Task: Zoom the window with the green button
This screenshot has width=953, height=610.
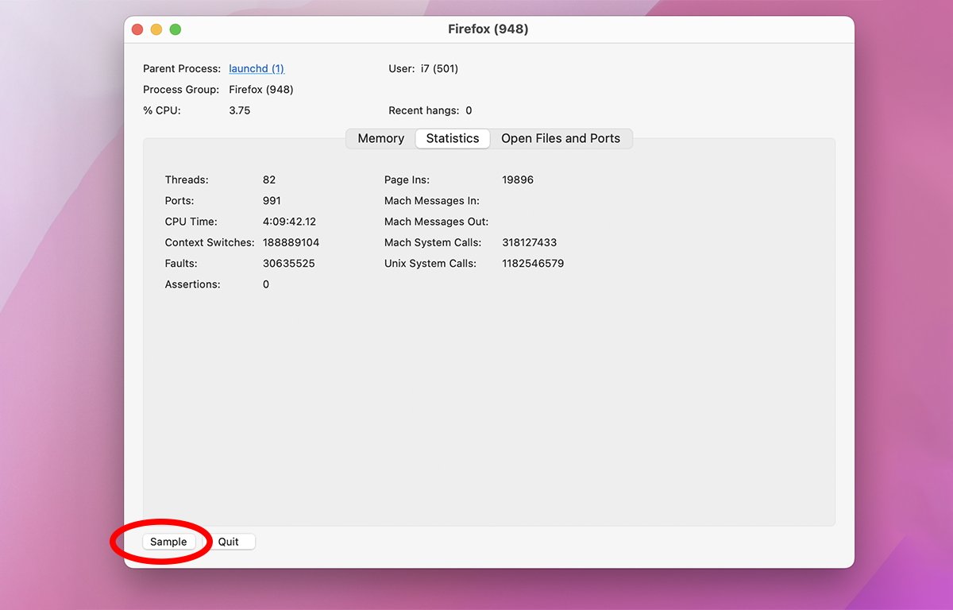Action: pos(176,29)
